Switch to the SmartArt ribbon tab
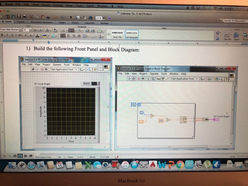 (x=90, y=23)
